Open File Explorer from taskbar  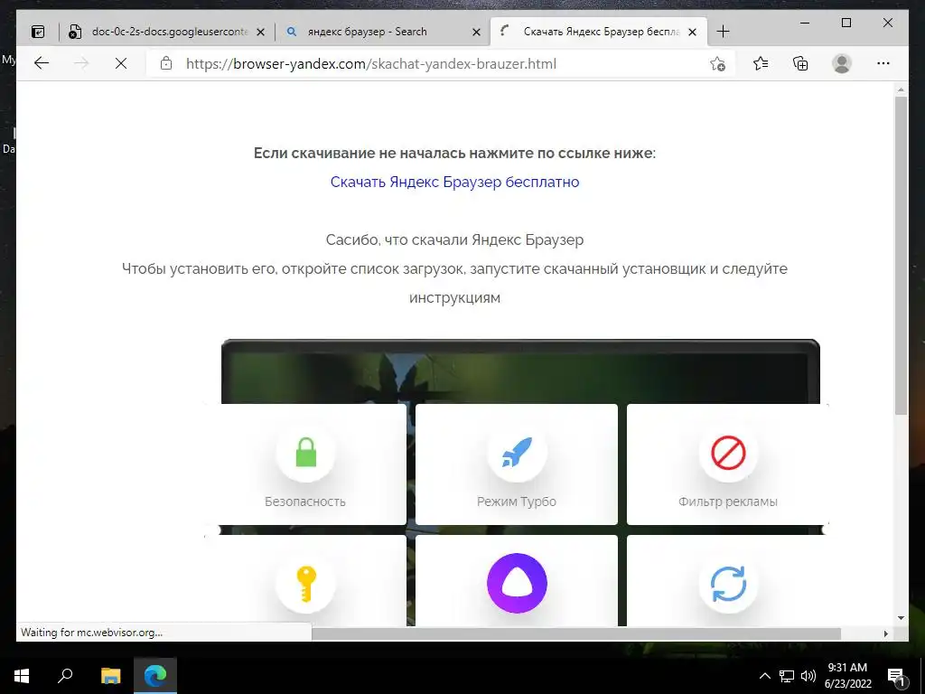(110, 676)
